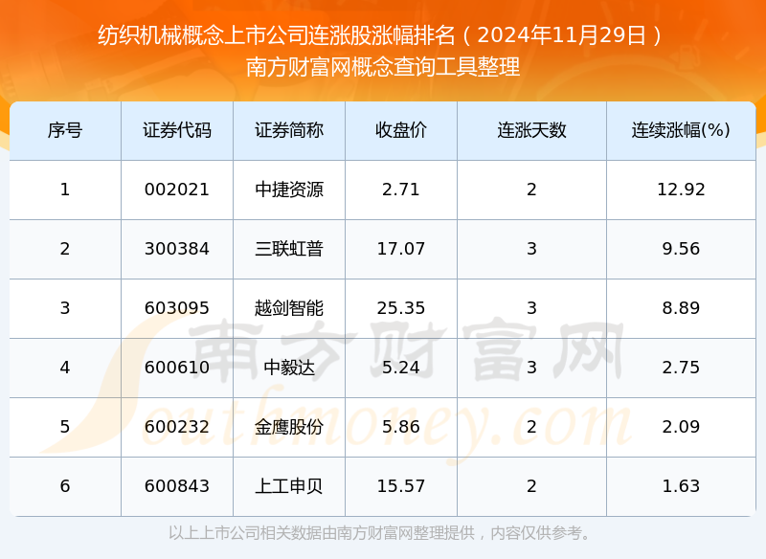Click rank number 3 in 越剑智能 row
This screenshot has height=559, width=766.
click(65, 308)
